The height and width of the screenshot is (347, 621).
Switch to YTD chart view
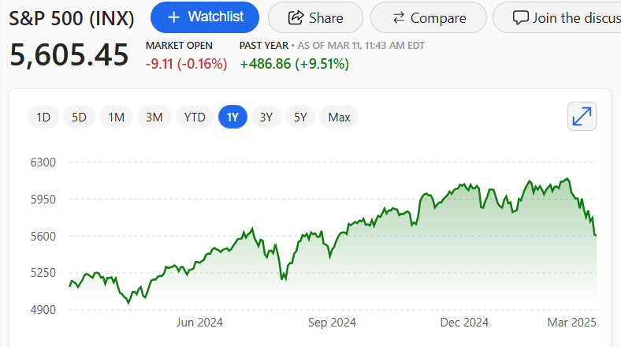(195, 118)
